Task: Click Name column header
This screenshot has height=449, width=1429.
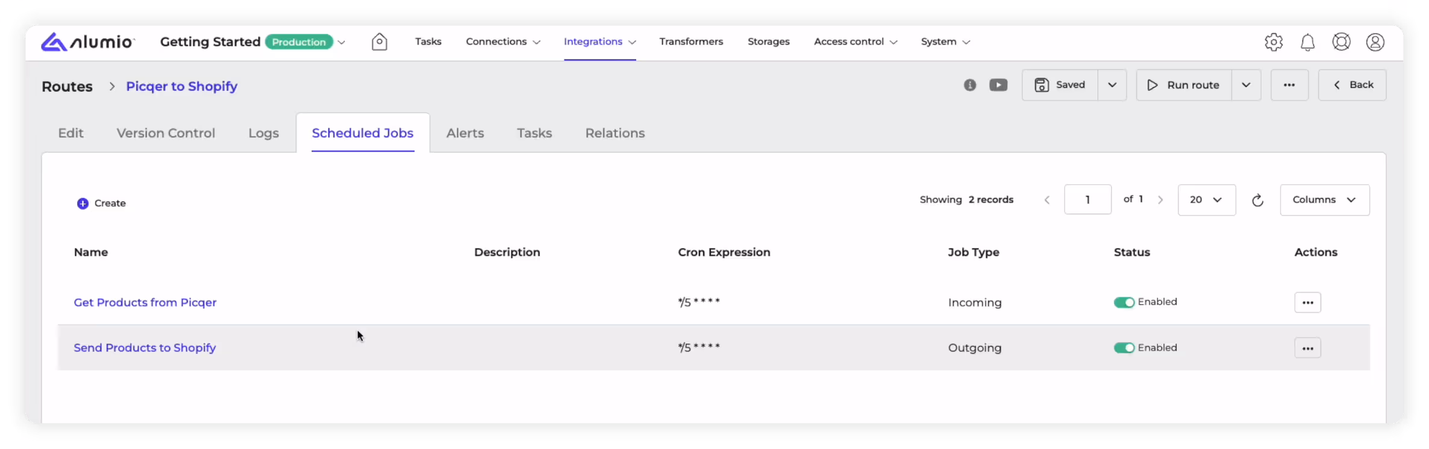Action: 91,252
